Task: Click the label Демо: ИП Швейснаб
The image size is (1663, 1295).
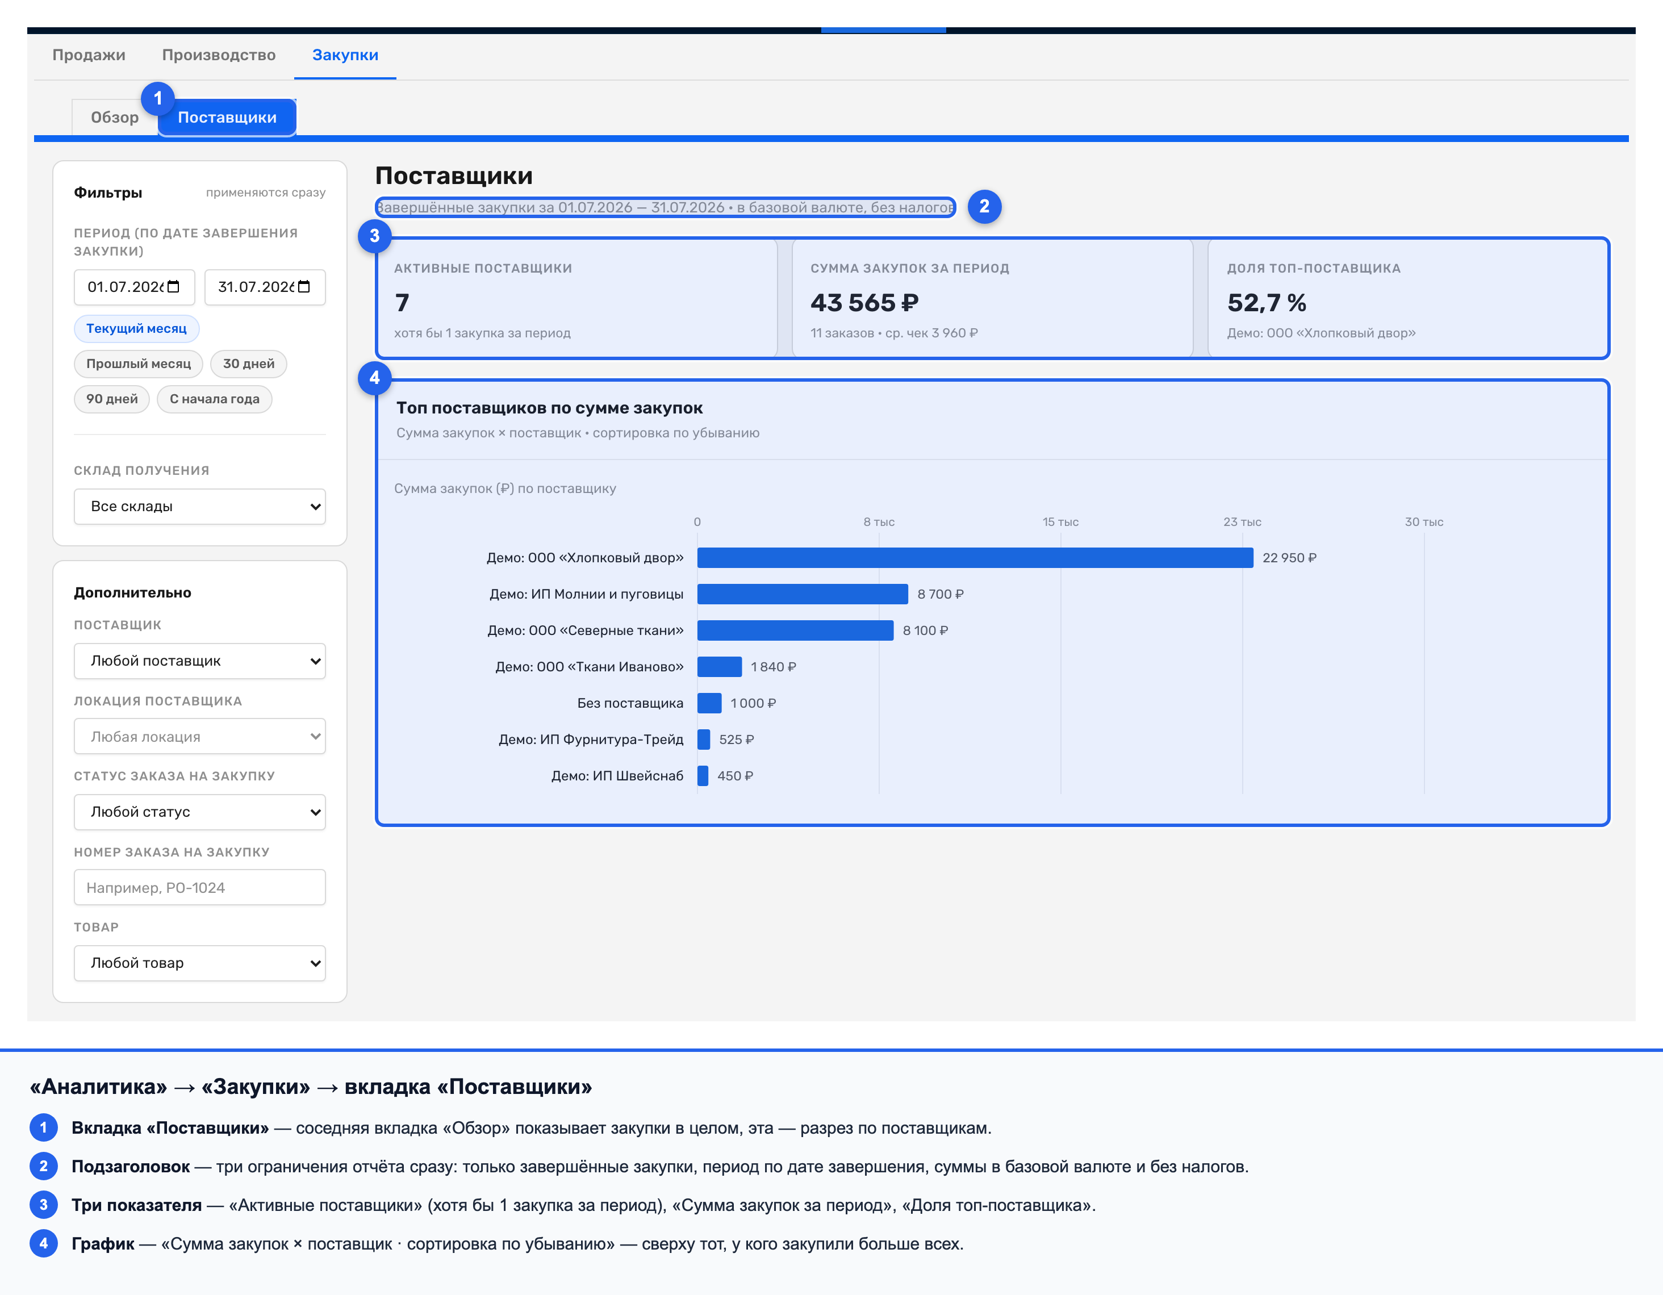Action: [x=617, y=776]
